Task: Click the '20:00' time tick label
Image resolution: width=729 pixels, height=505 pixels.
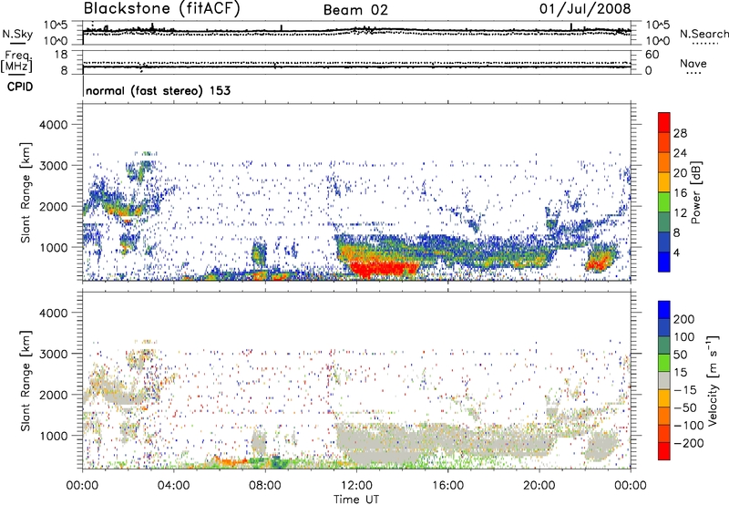Action: pos(539,486)
